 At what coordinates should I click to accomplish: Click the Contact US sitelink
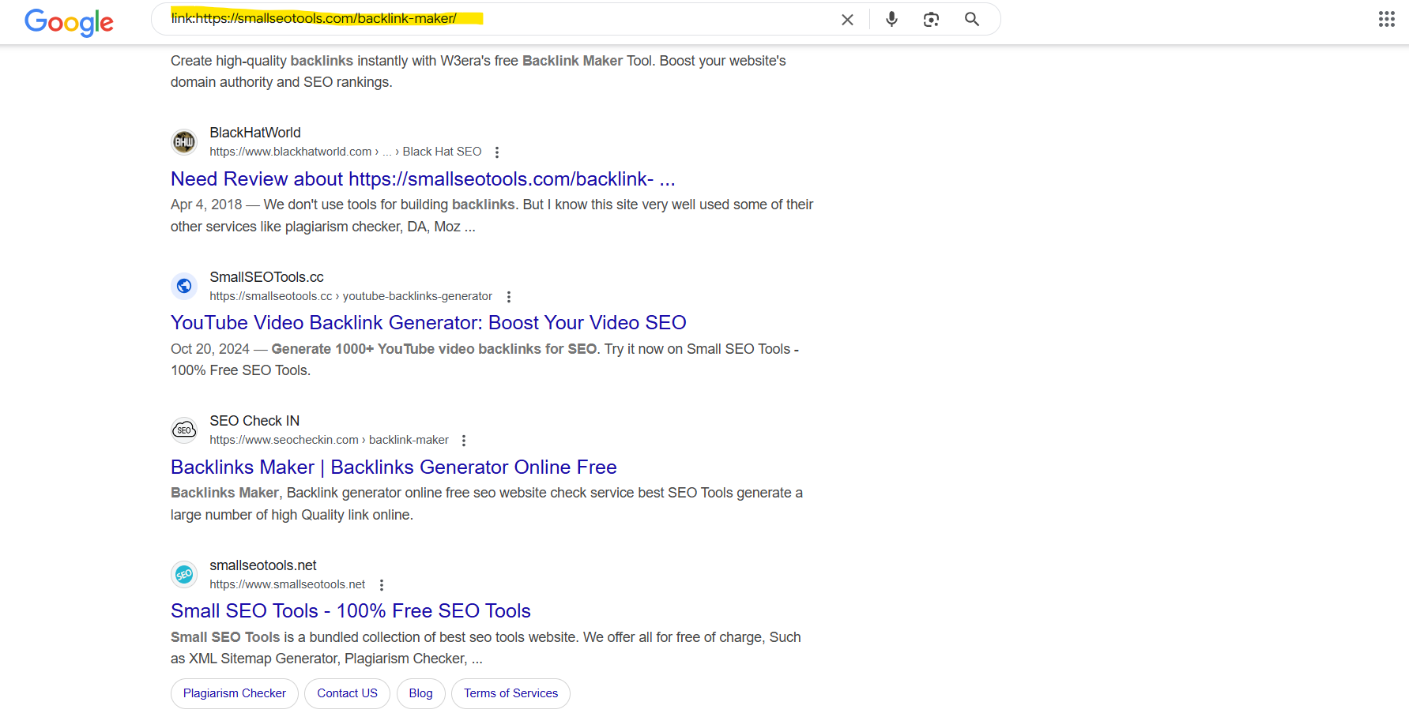(347, 693)
